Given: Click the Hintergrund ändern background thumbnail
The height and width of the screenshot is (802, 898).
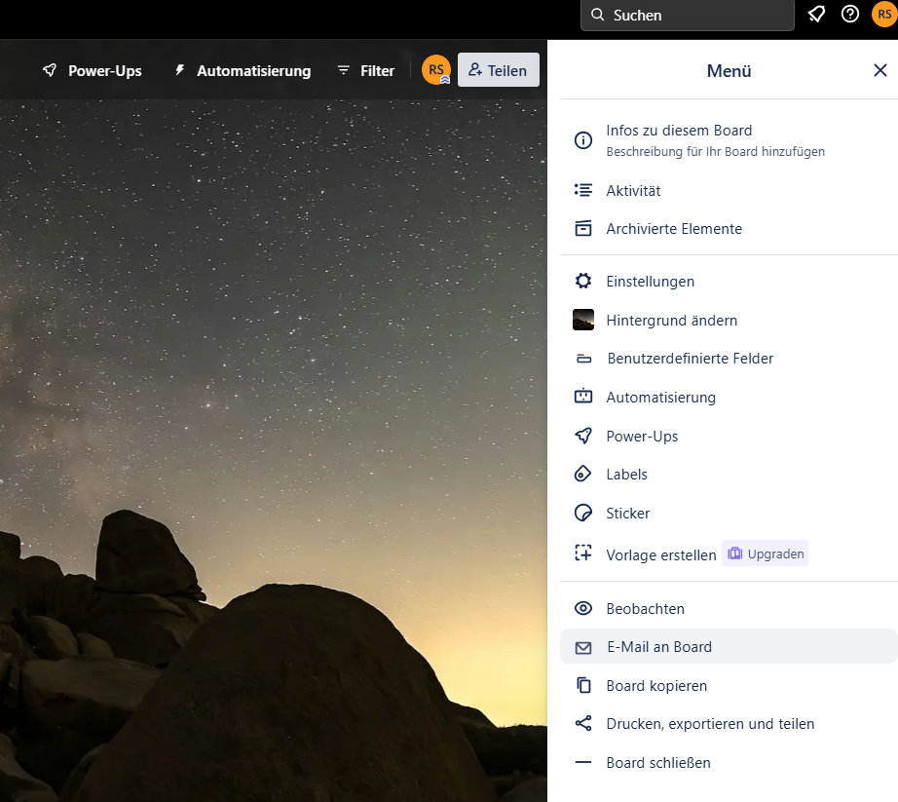Looking at the screenshot, I should click(x=583, y=320).
